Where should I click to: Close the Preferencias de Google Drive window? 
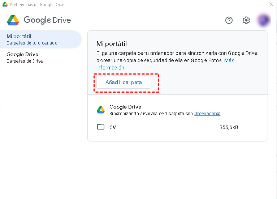coord(271,5)
